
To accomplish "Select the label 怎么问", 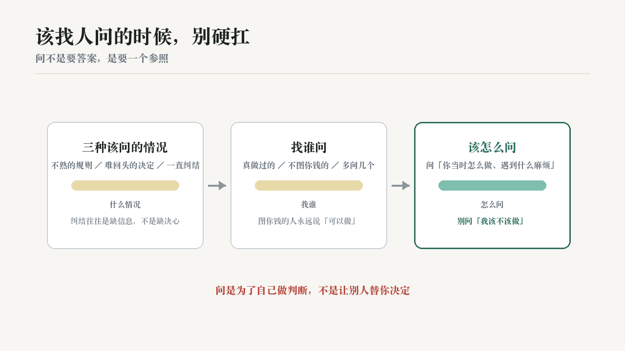I will (x=492, y=204).
